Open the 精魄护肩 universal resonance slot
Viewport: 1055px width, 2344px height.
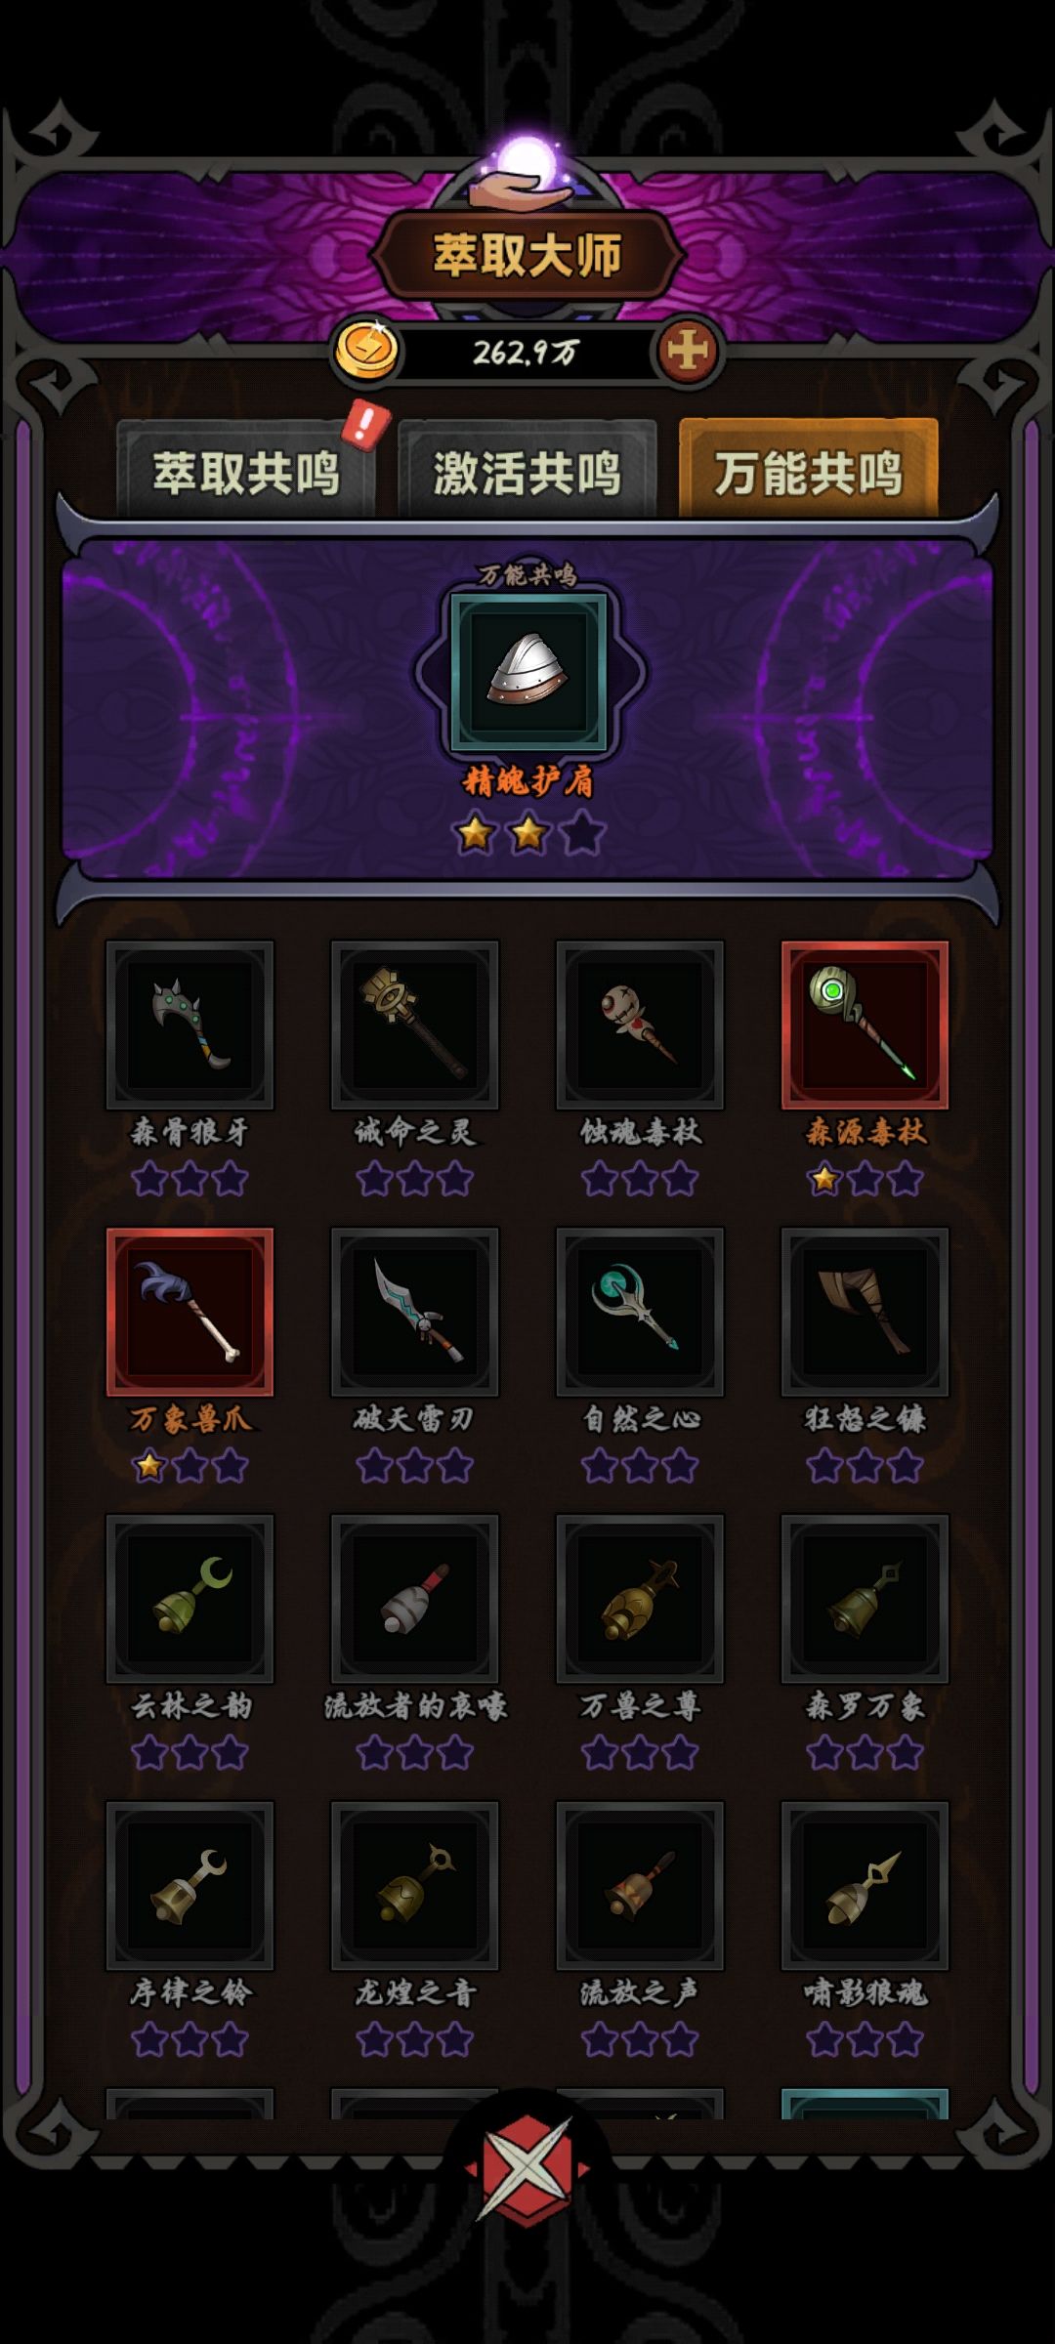tap(528, 672)
